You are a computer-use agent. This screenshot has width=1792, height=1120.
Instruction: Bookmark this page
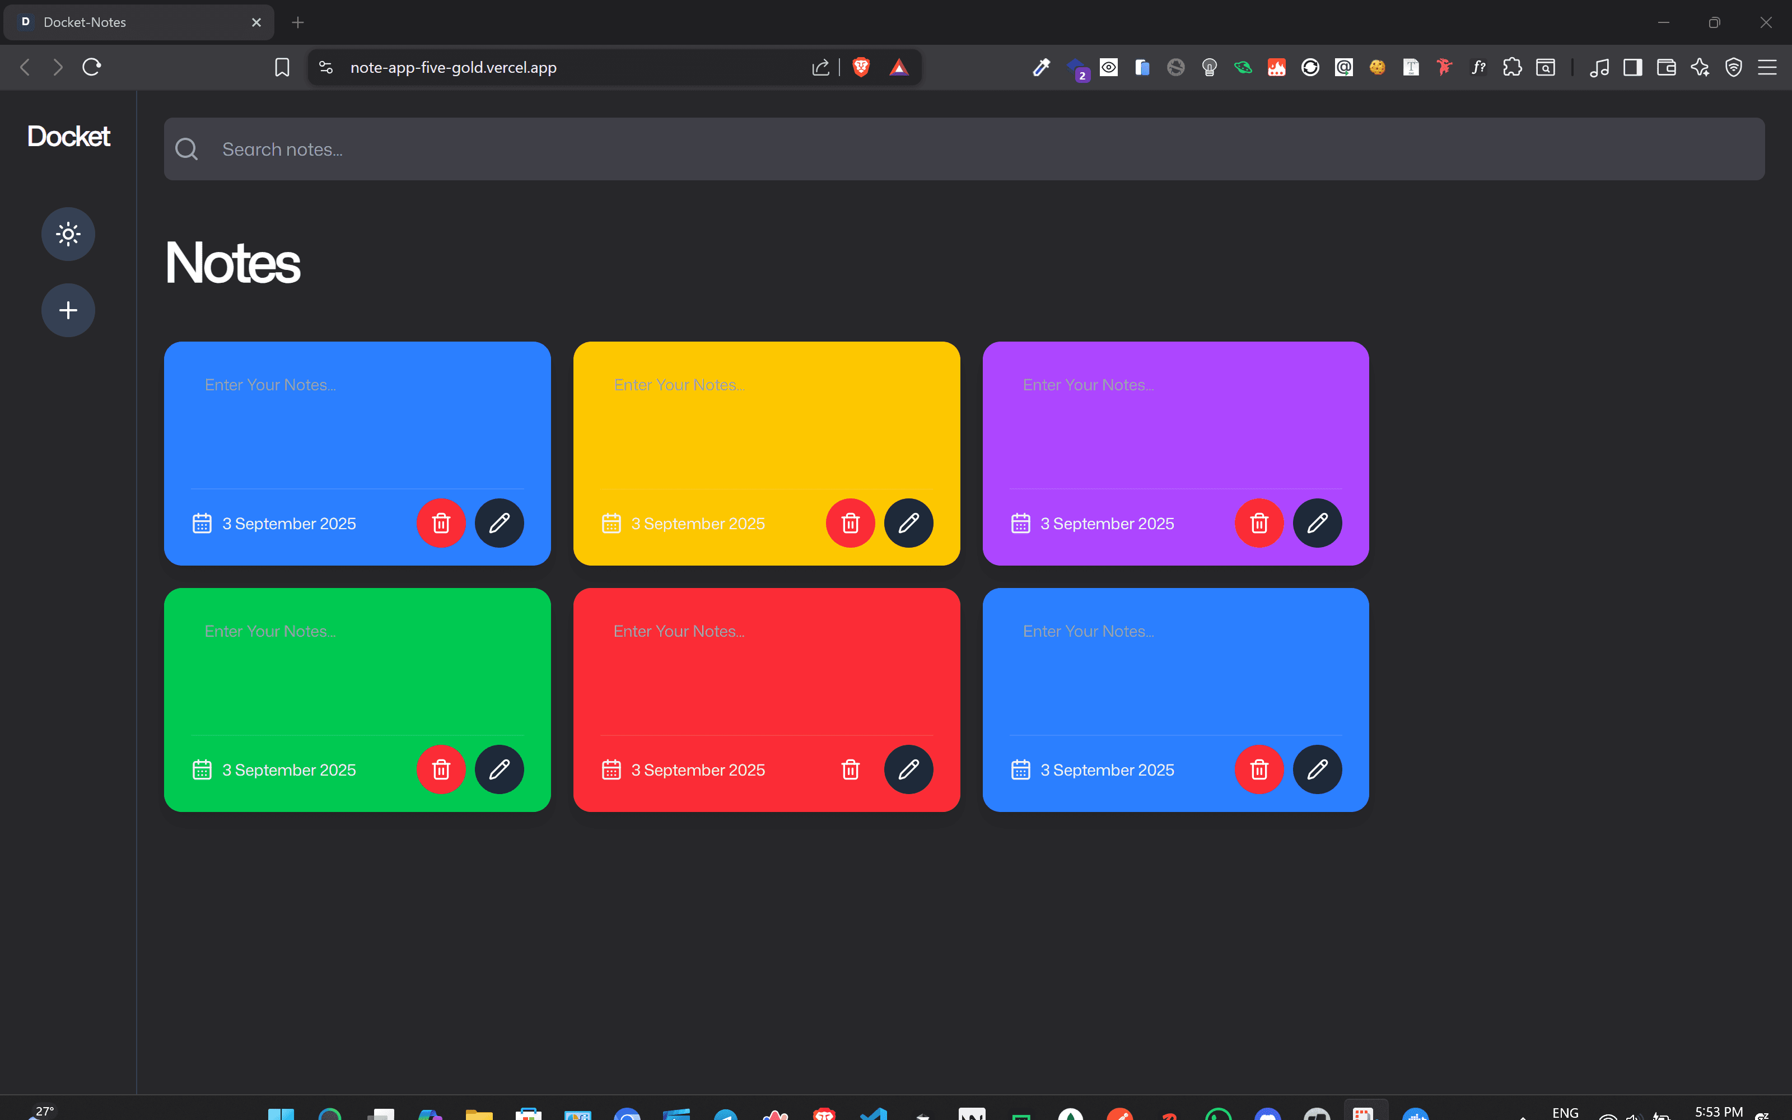pyautogui.click(x=282, y=67)
